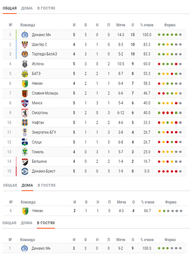This screenshot has width=190, height=256.
Task: Click the Динамо-Брест club crest
Action: tap(25, 171)
